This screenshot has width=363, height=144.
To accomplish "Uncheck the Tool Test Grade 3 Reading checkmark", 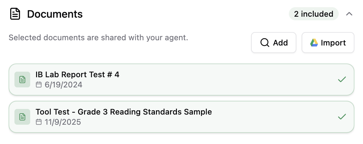I will pos(342,117).
